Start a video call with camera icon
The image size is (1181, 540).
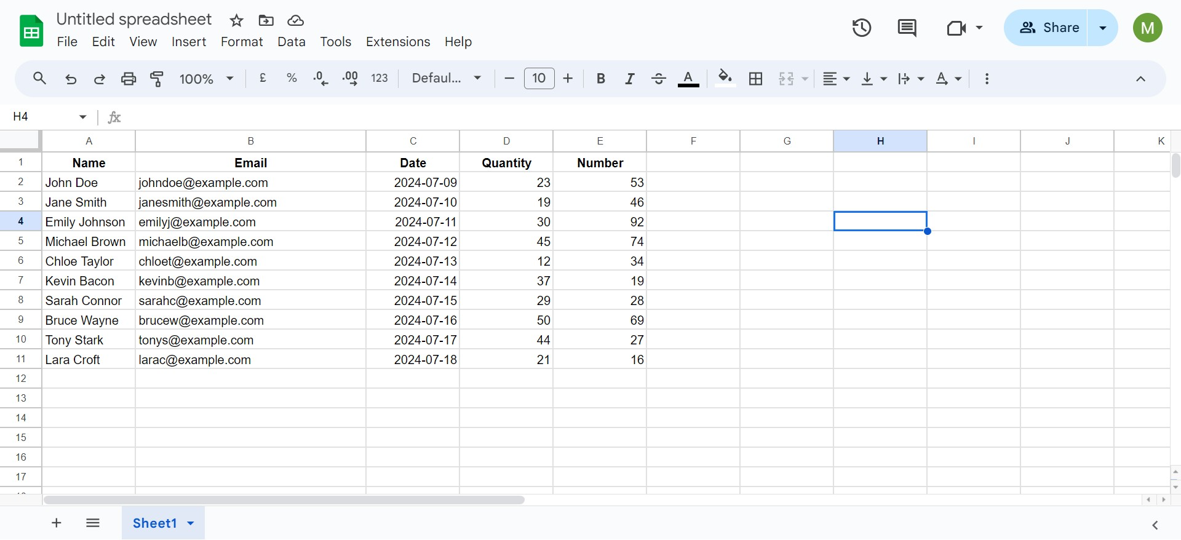pos(956,28)
